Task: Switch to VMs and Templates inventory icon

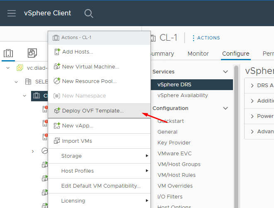Action: point(32,53)
